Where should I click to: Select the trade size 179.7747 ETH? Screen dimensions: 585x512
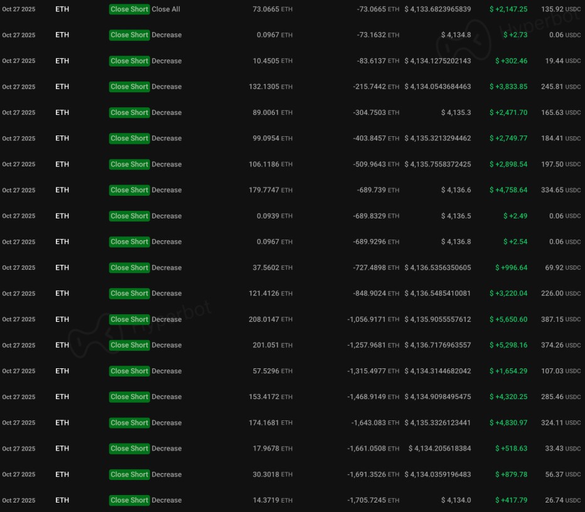[x=271, y=190]
